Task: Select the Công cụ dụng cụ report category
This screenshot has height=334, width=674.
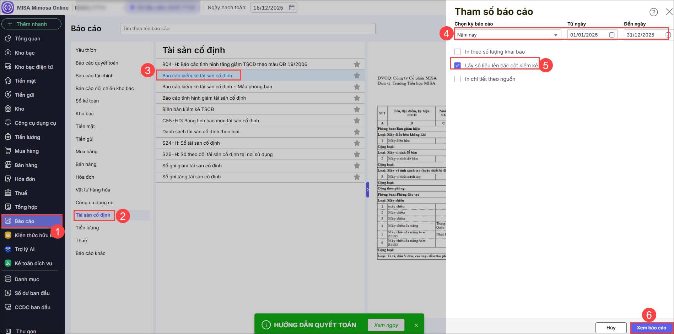Action: (95, 202)
